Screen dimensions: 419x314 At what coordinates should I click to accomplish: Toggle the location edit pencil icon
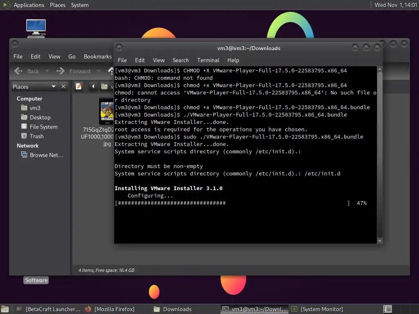coord(79,87)
